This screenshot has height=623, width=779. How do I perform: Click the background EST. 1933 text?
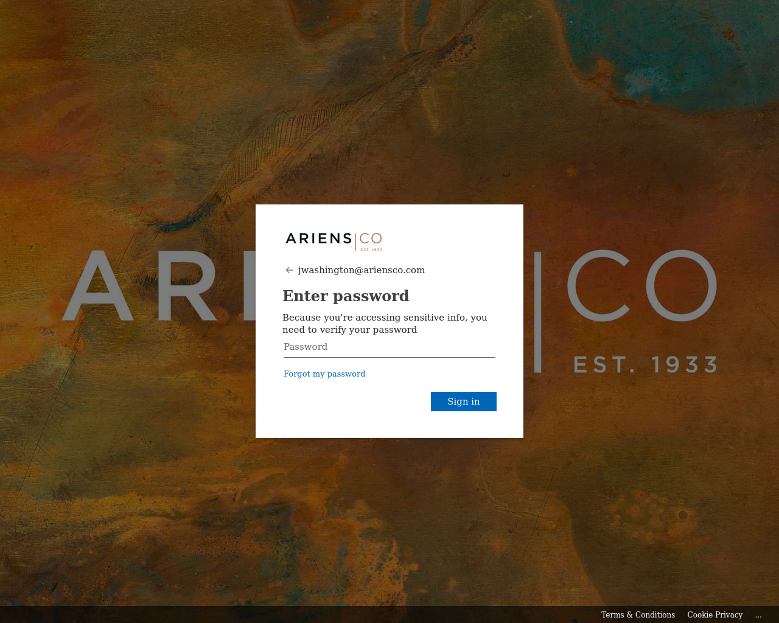coord(646,364)
